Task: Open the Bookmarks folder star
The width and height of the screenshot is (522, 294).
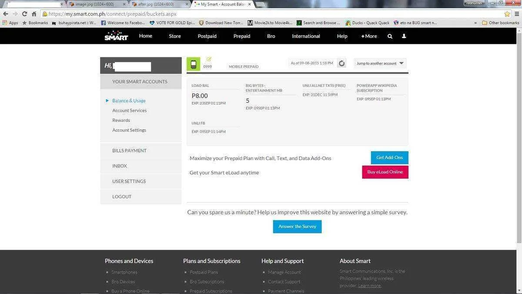Action: (35, 23)
